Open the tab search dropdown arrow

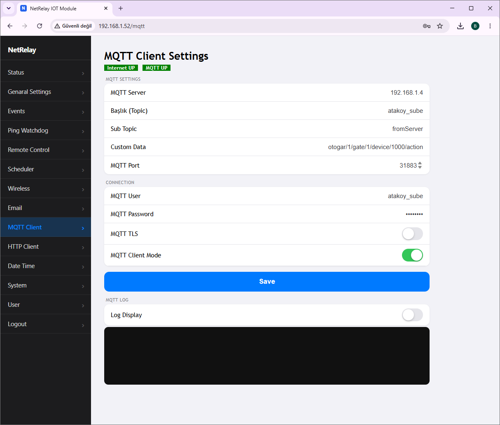pyautogui.click(x=9, y=8)
